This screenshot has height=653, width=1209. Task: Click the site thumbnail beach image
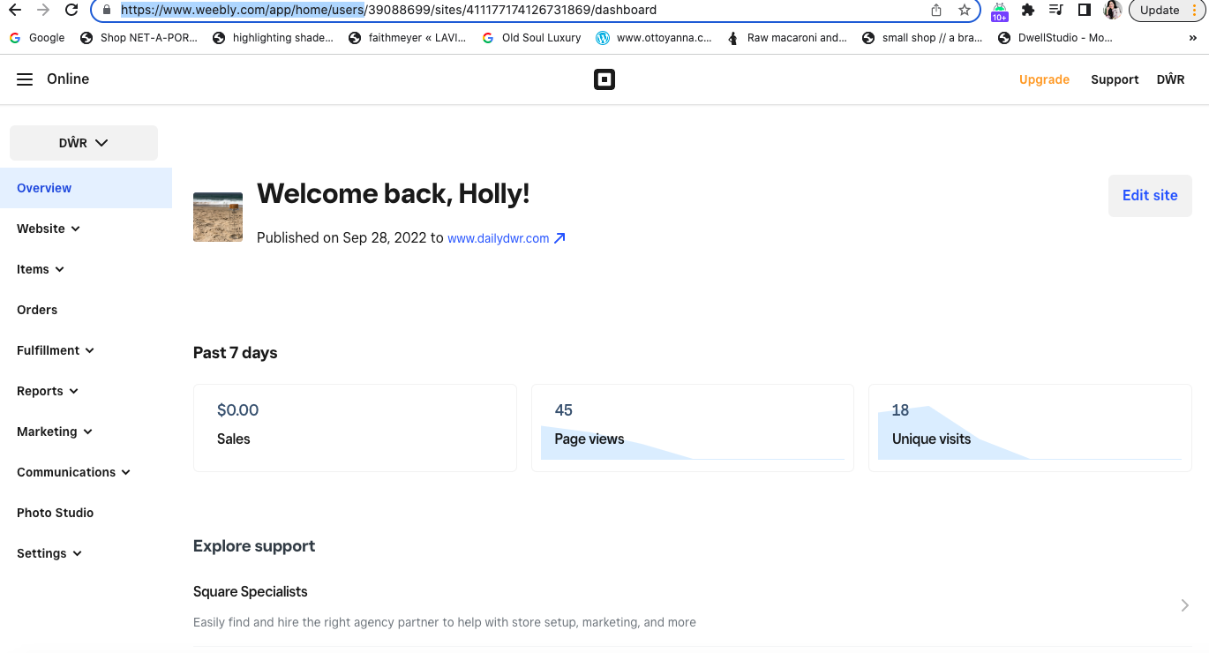[x=218, y=217]
